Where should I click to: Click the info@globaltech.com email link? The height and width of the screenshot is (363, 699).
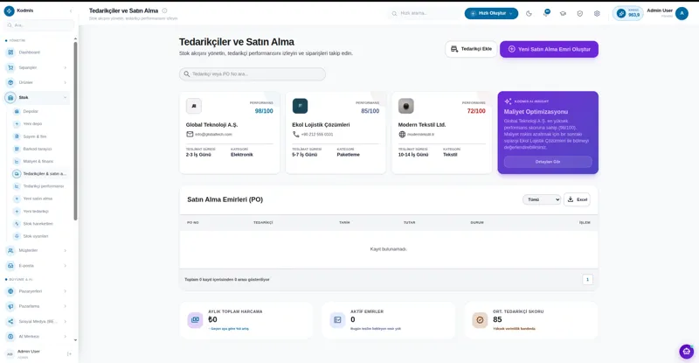coord(213,135)
